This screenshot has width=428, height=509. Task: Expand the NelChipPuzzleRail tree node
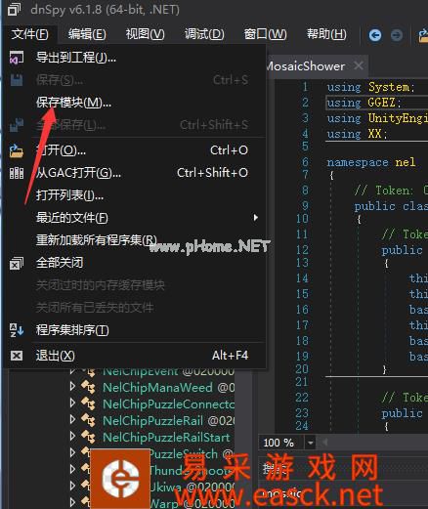click(x=72, y=420)
